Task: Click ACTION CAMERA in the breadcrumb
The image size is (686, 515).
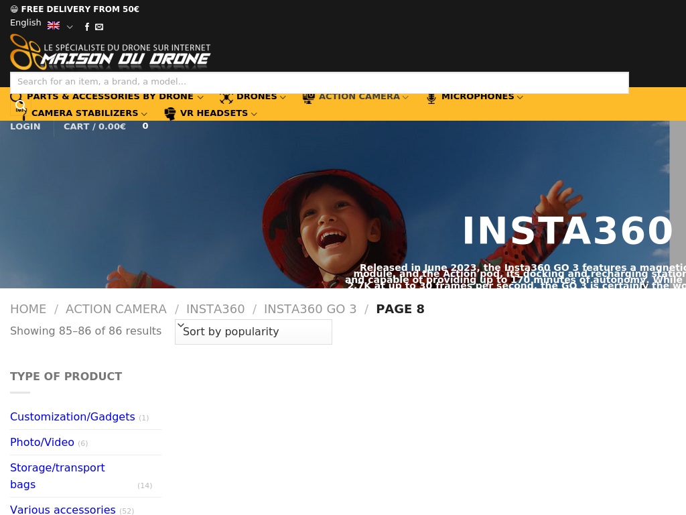Action: [x=116, y=309]
